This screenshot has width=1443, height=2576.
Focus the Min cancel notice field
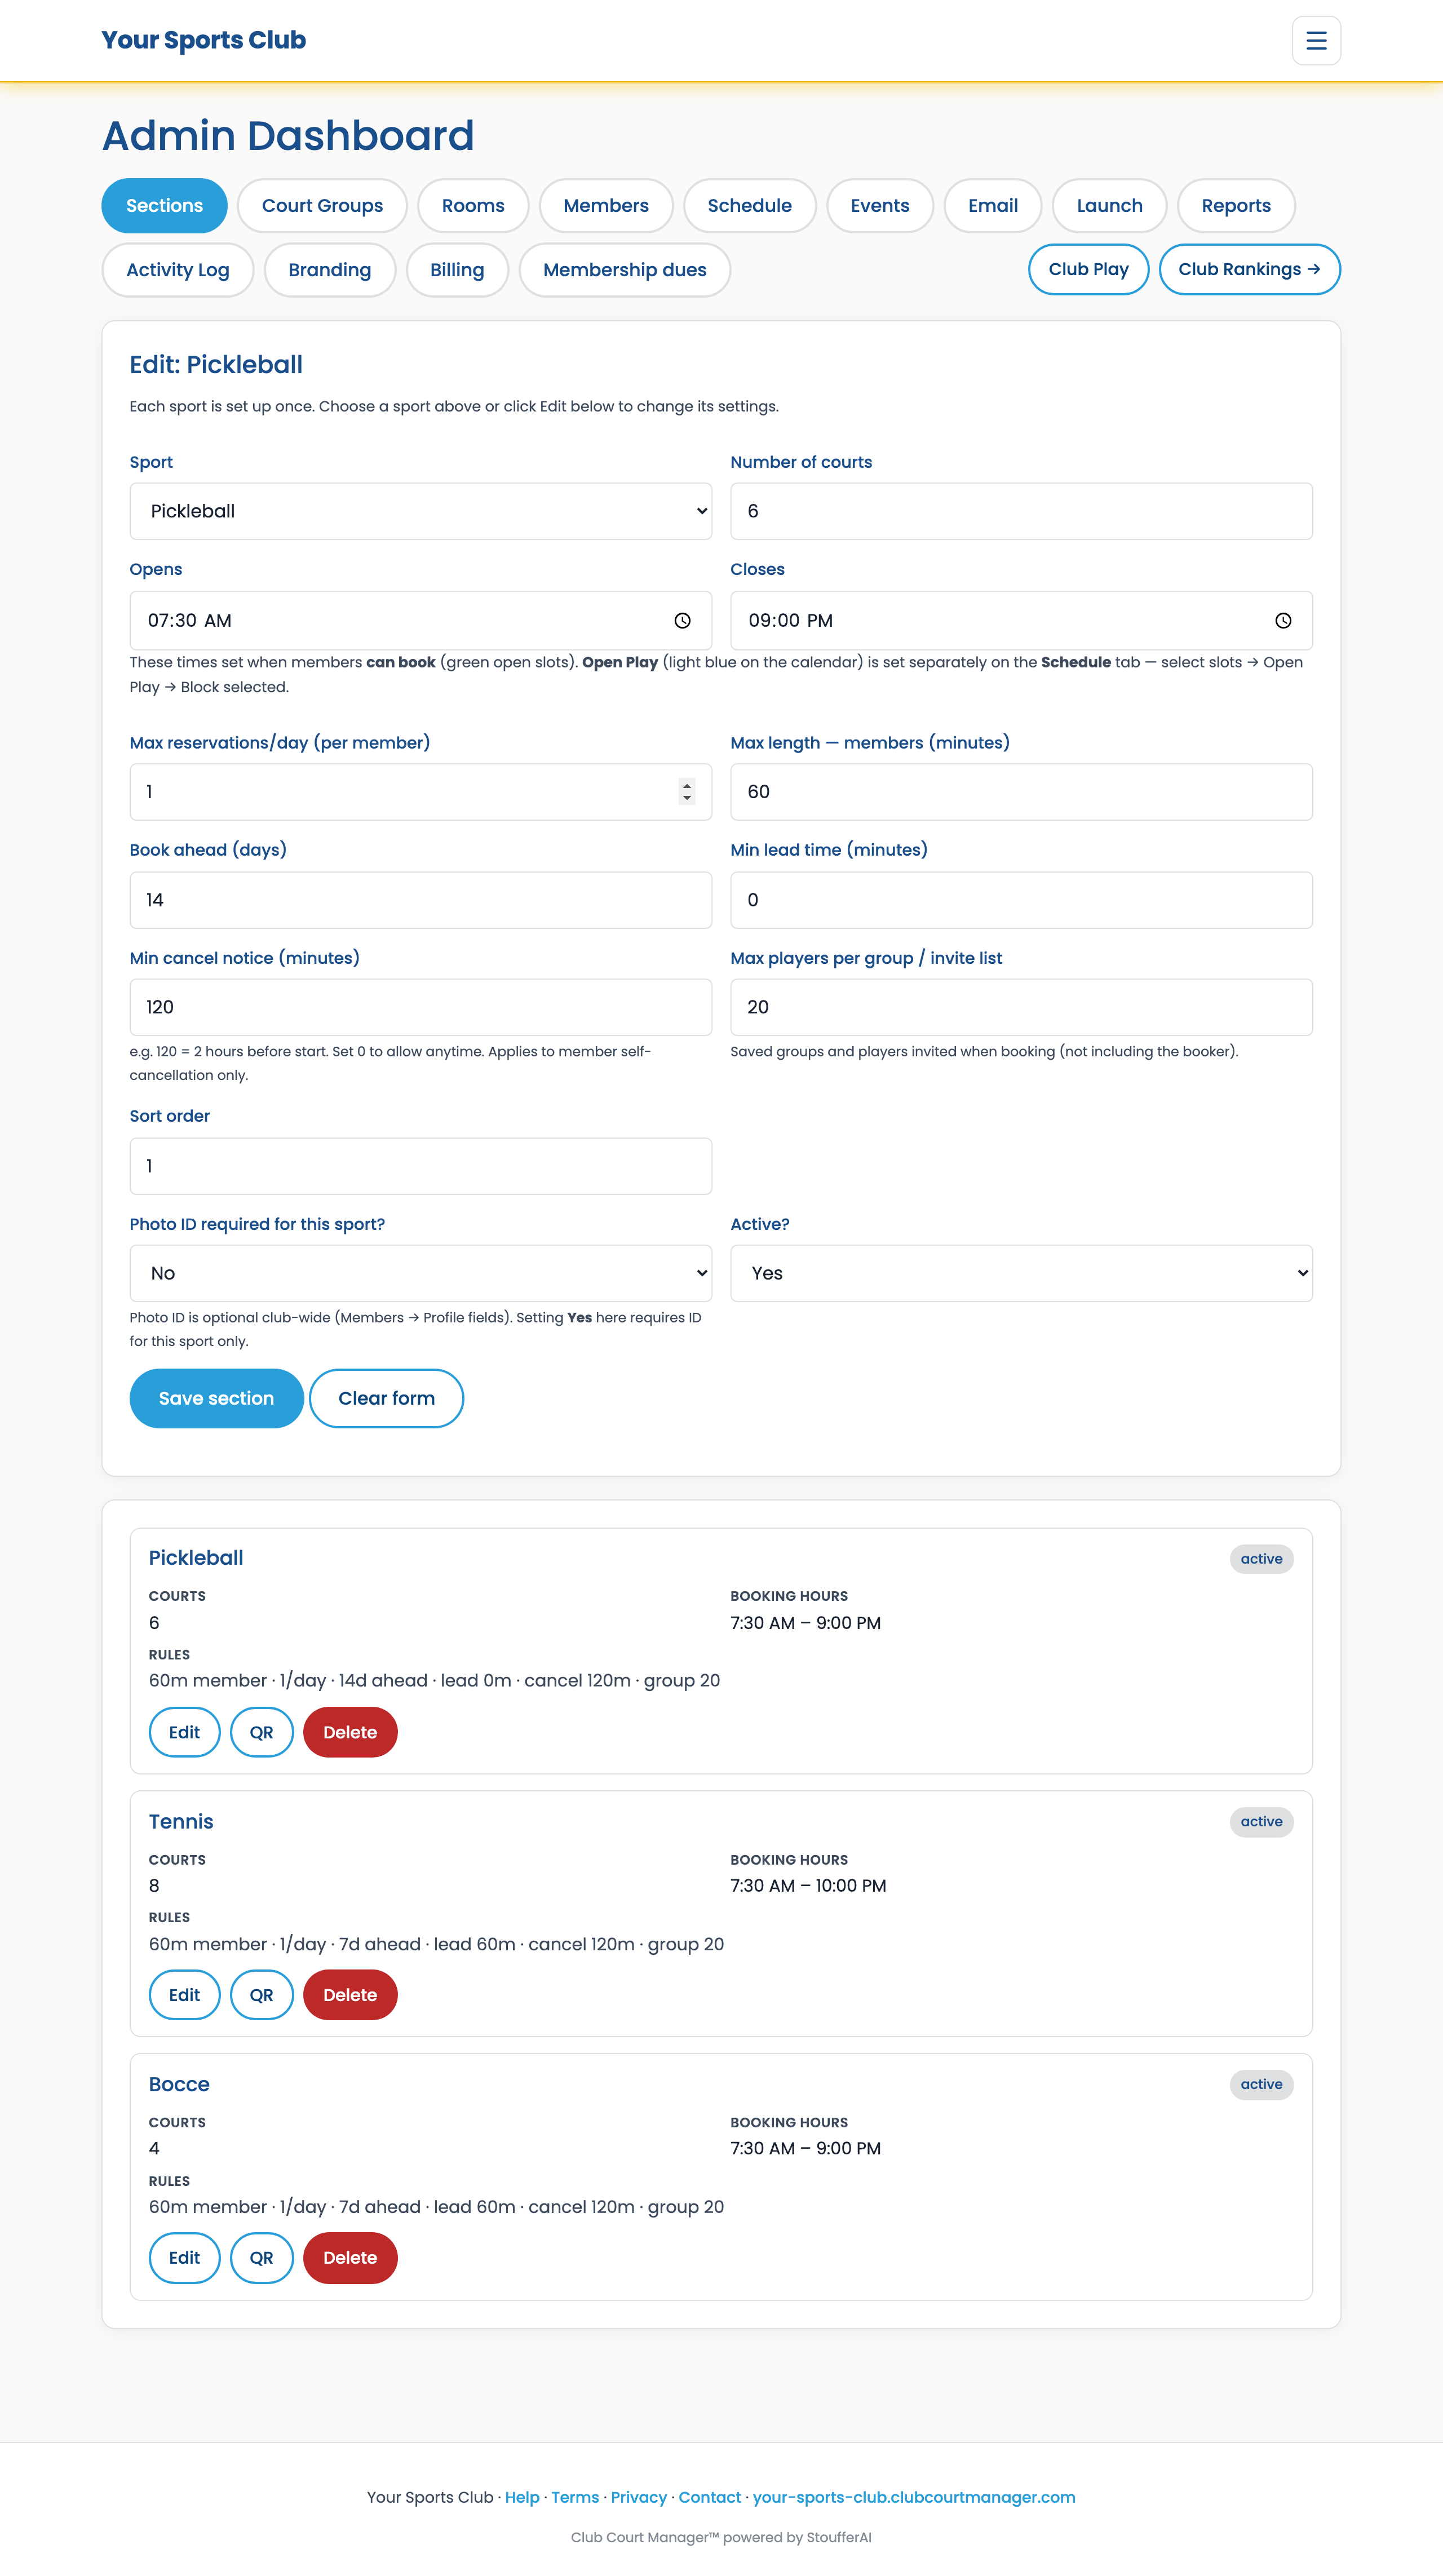click(x=421, y=1007)
